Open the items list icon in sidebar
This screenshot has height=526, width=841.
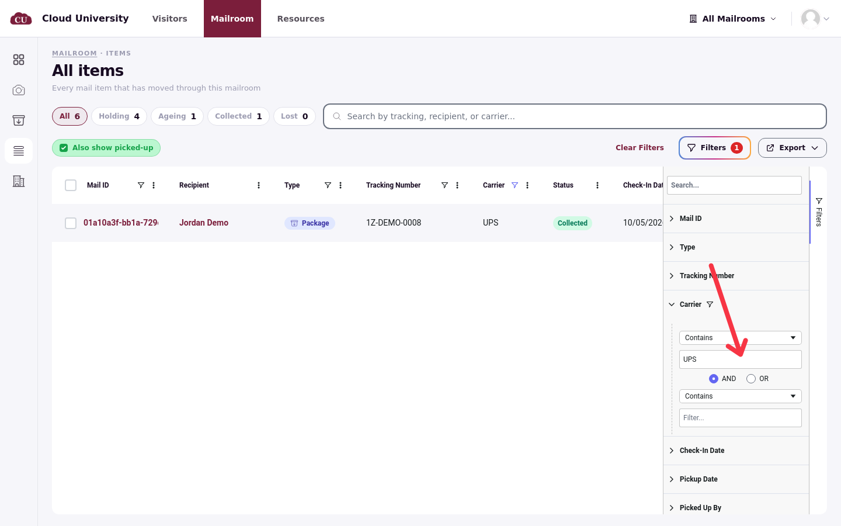pyautogui.click(x=19, y=151)
